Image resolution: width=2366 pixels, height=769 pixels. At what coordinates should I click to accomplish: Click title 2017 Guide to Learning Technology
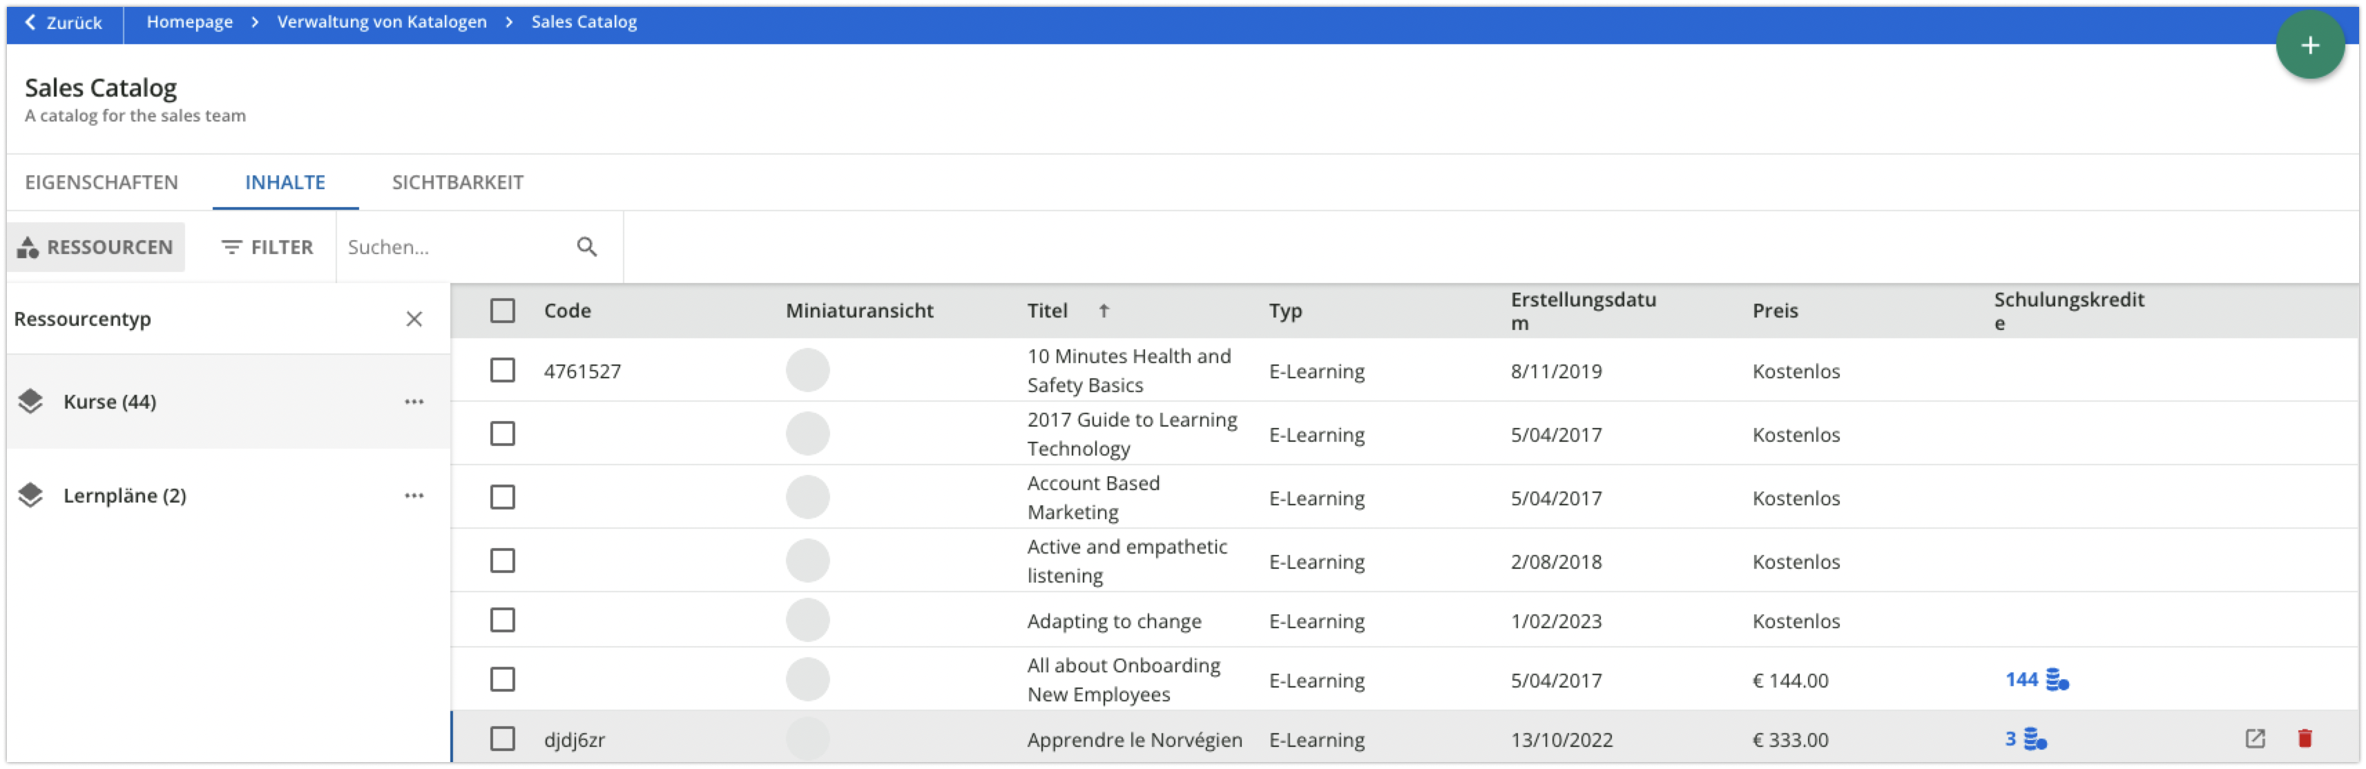(x=1132, y=434)
